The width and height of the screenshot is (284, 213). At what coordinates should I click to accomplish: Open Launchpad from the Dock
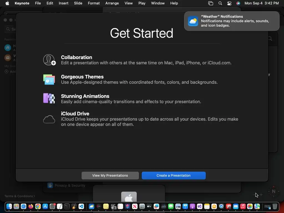click(16, 206)
